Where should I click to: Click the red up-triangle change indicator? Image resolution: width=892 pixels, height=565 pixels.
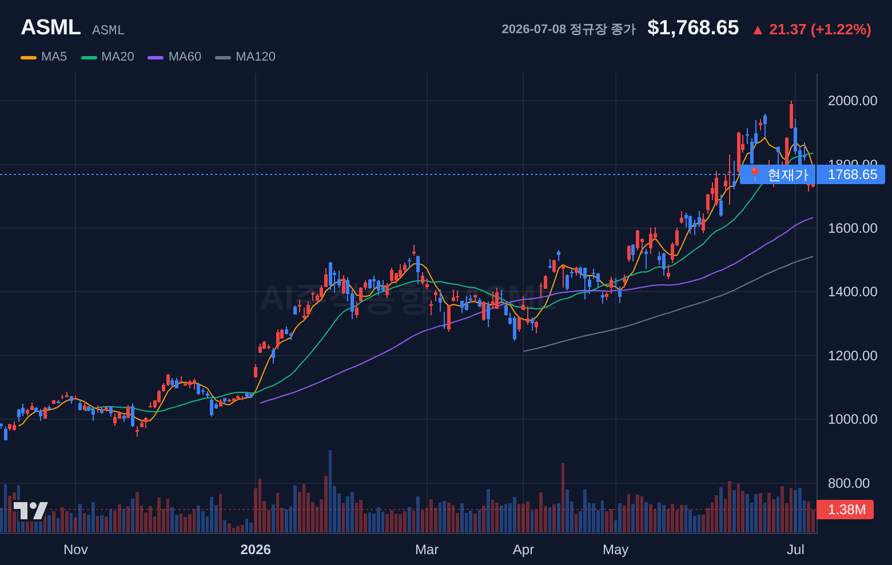point(758,30)
